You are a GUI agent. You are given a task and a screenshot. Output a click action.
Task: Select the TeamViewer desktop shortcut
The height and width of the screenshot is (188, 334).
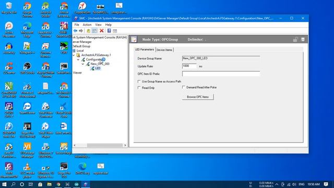[x=27, y=108]
